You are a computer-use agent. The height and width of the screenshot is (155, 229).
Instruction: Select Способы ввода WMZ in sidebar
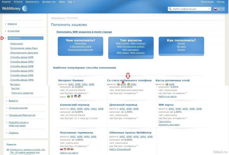22,71
